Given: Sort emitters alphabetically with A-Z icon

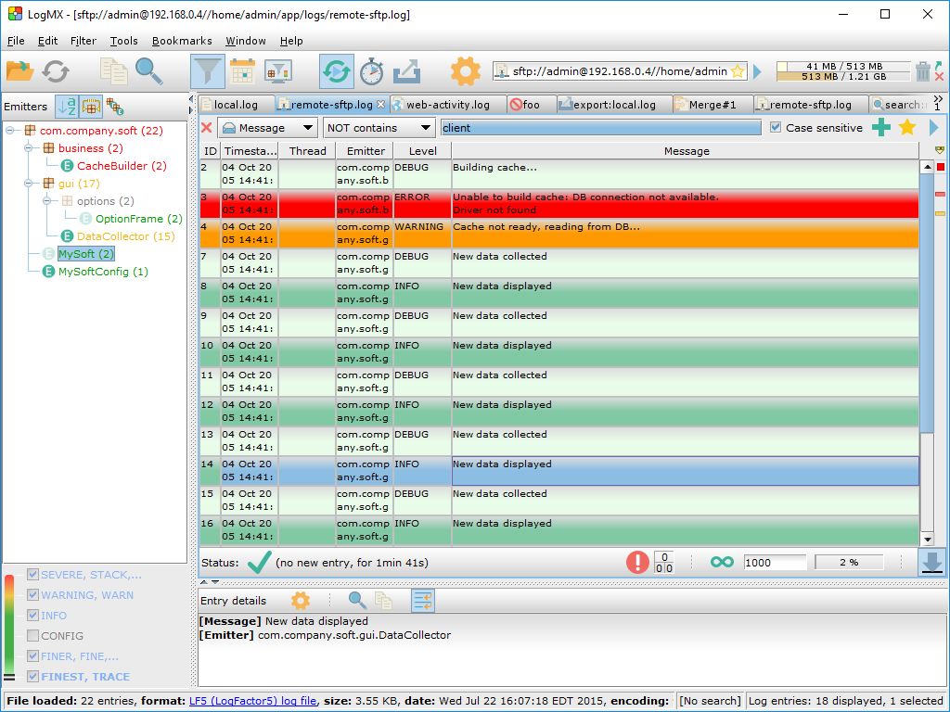Looking at the screenshot, I should 67,107.
